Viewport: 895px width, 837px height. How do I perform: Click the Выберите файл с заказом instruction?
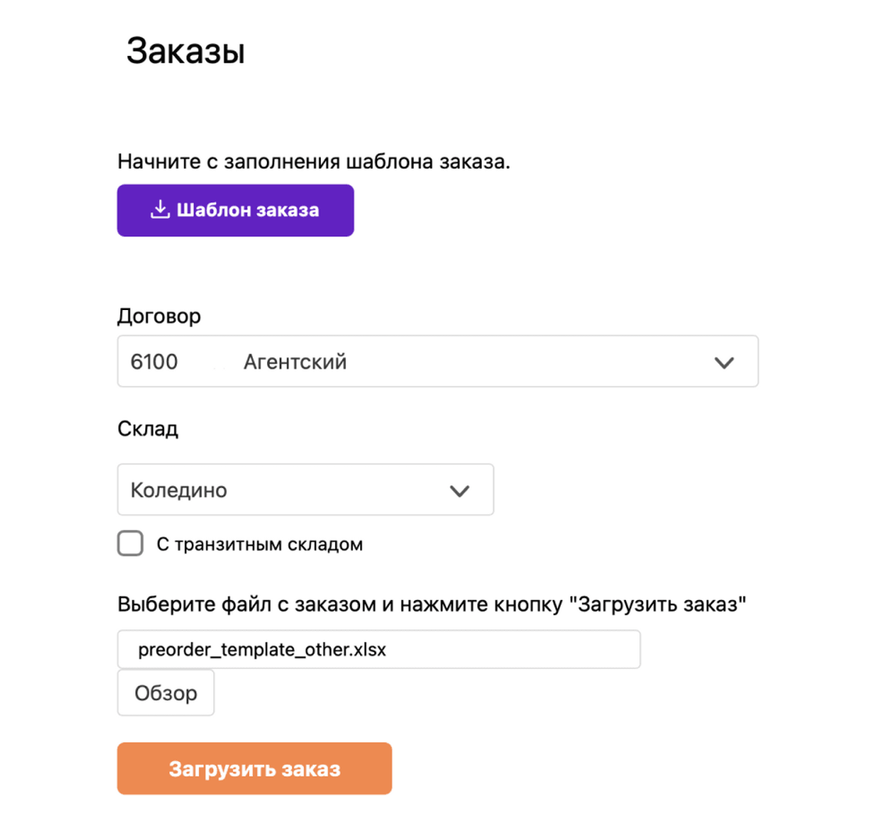click(x=432, y=604)
